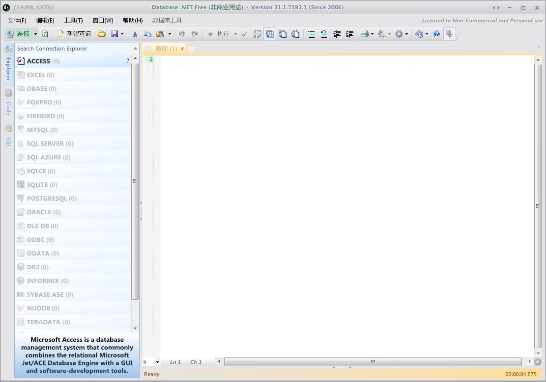
Task: Click the new tab button beside 查询
Action: pos(191,49)
